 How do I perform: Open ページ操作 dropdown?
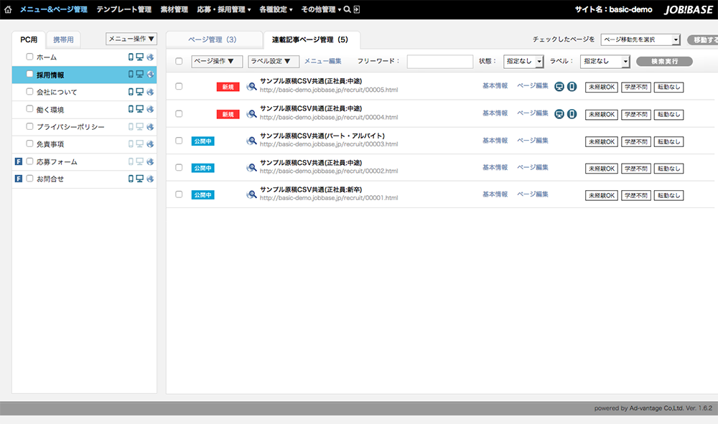click(217, 61)
